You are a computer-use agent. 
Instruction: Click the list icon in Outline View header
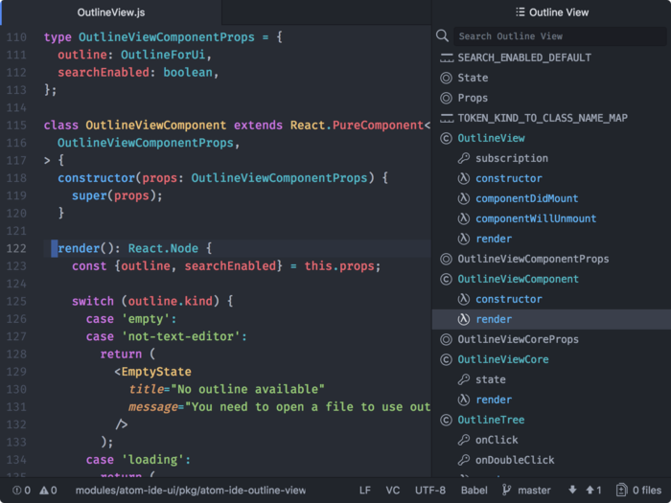tap(520, 11)
